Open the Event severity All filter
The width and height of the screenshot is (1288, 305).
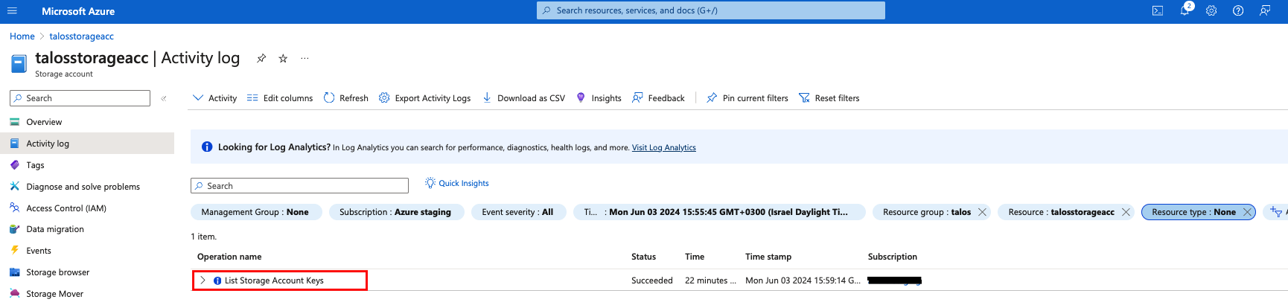coord(517,212)
